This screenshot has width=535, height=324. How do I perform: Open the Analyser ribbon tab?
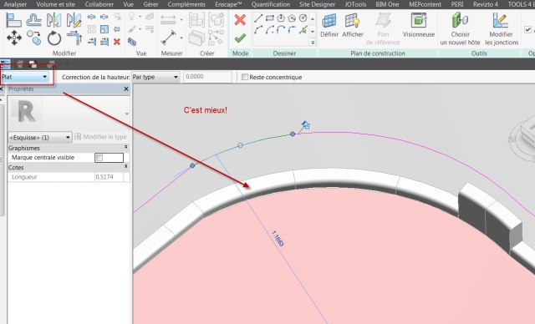pos(15,4)
